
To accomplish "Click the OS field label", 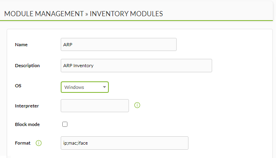I will point(18,86).
